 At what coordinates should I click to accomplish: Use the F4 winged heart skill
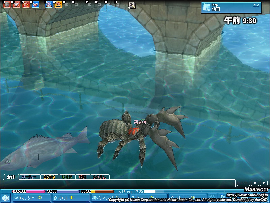pyautogui.click(x=35, y=5)
